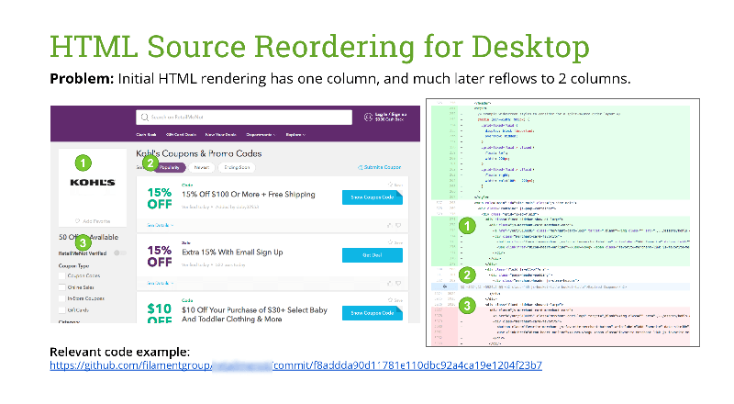734x404 pixels.
Task: Check the Coupon Codes checkbox
Action: (61, 276)
